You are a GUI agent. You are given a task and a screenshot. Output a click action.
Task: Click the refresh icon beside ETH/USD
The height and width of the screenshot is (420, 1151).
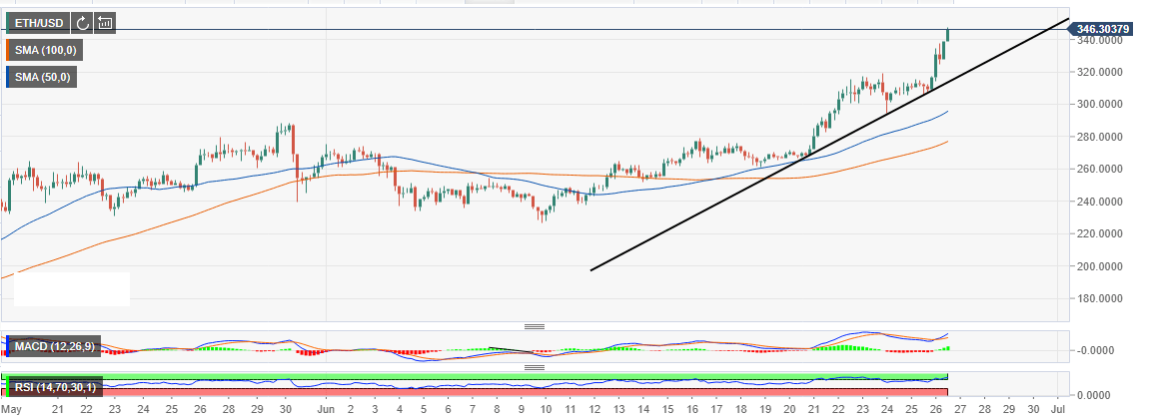[x=84, y=22]
